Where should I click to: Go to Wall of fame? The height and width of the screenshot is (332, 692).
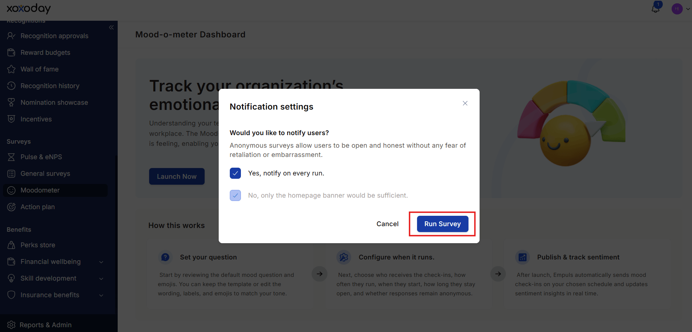point(40,69)
